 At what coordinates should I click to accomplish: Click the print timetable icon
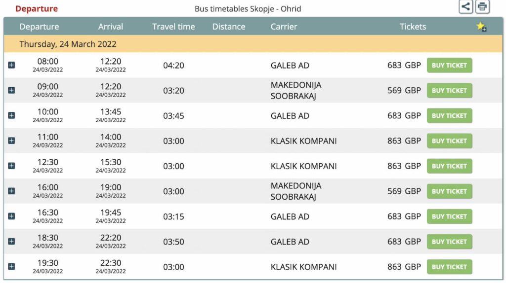[x=482, y=7]
